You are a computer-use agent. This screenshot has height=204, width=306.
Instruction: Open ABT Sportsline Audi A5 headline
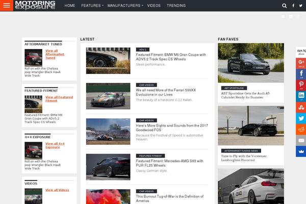coord(245,95)
